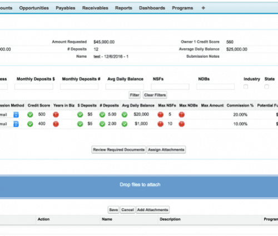Toggle the State checkbox
Viewport: 278px width, 236px height.
point(266,87)
